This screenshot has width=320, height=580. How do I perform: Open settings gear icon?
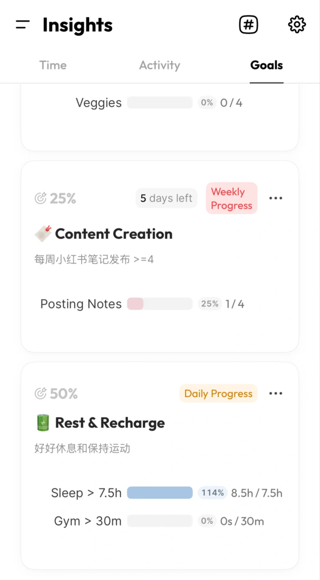tap(297, 25)
